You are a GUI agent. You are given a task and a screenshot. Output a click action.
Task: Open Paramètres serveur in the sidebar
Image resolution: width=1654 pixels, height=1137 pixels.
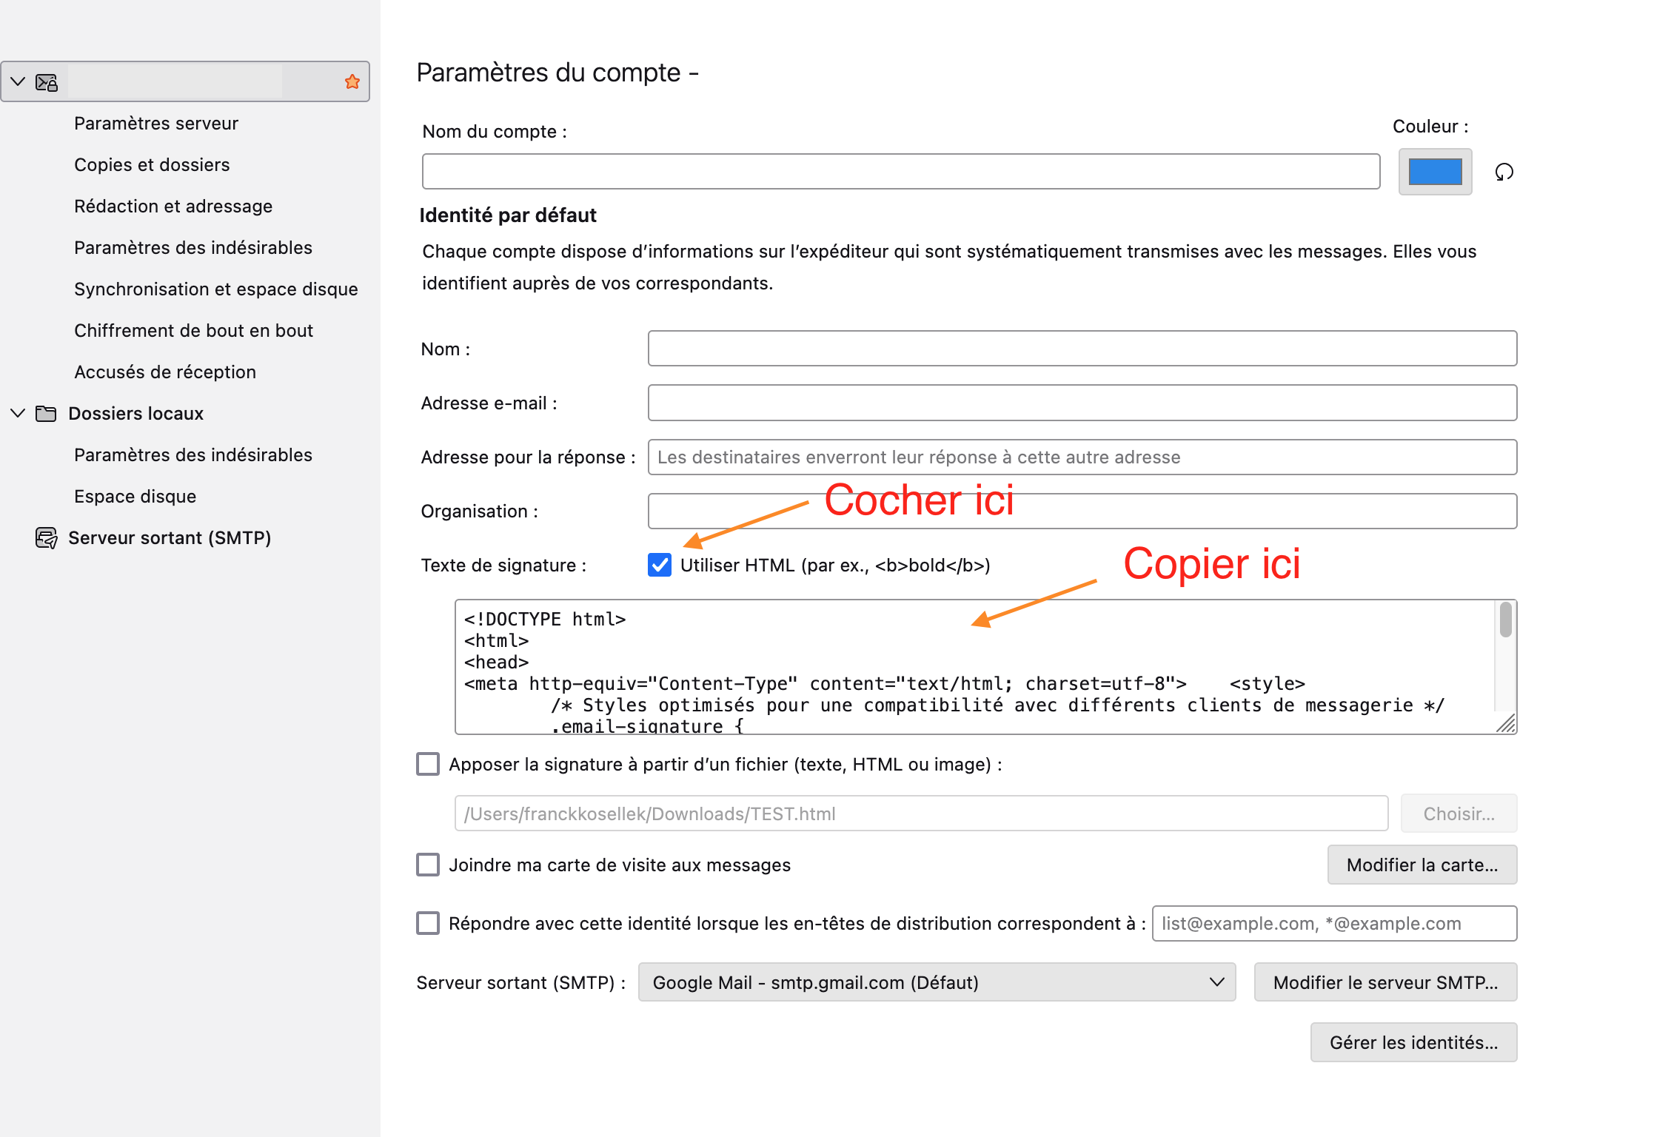(x=156, y=123)
